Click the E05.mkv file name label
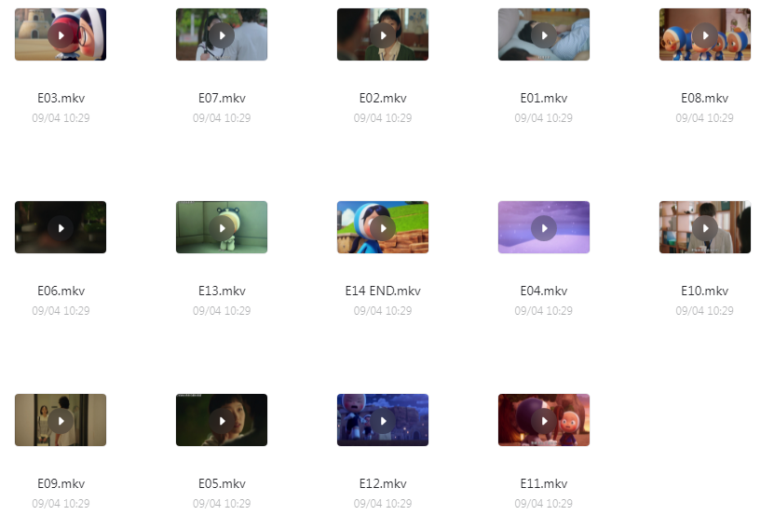 click(222, 484)
